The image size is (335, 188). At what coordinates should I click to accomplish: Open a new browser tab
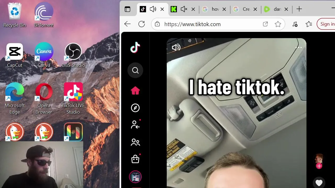click(x=299, y=9)
